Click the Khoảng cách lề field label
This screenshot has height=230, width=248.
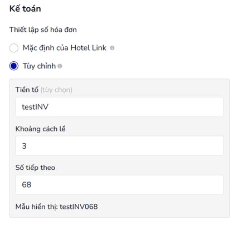41,129
